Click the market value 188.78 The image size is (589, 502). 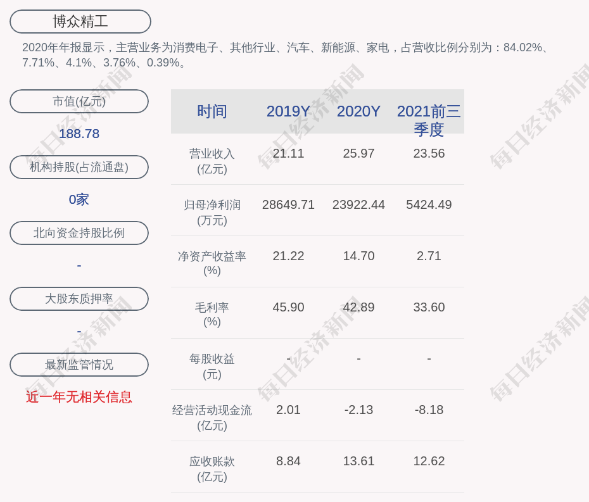tap(79, 134)
